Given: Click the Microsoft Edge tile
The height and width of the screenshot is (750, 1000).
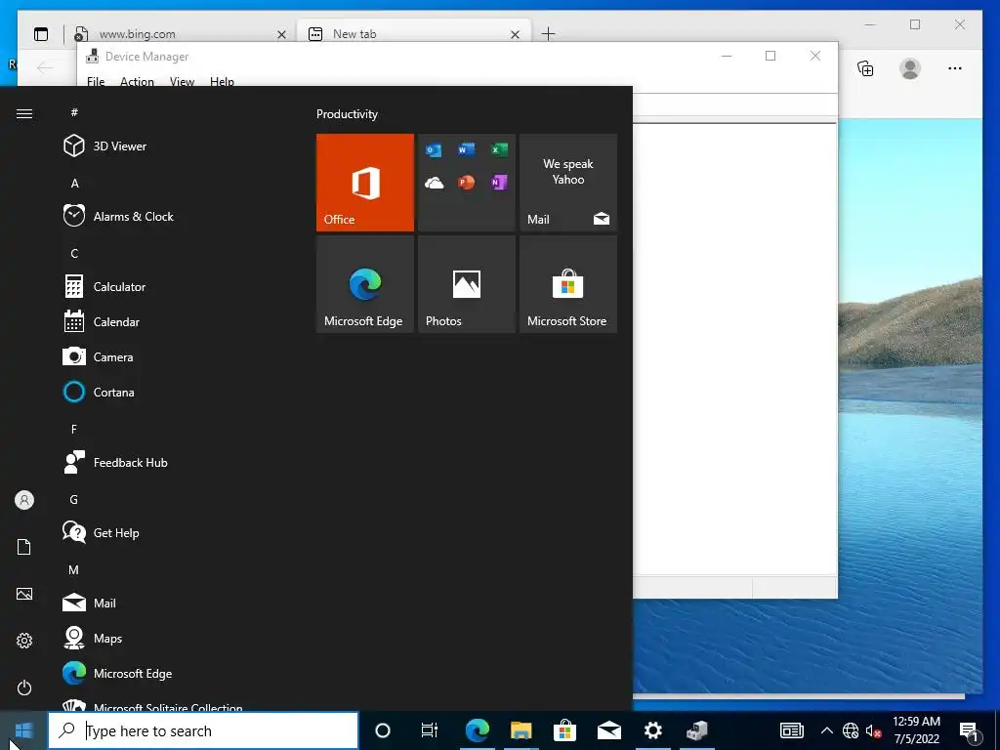Looking at the screenshot, I should coord(365,284).
